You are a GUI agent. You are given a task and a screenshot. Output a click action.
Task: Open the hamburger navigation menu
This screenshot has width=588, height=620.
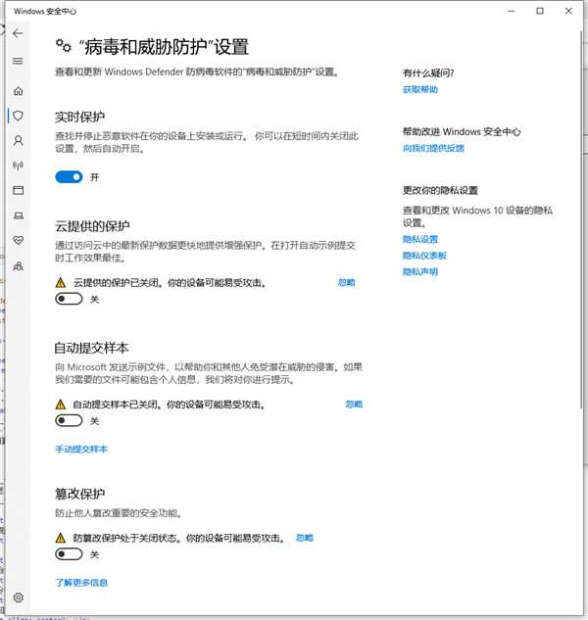[18, 61]
